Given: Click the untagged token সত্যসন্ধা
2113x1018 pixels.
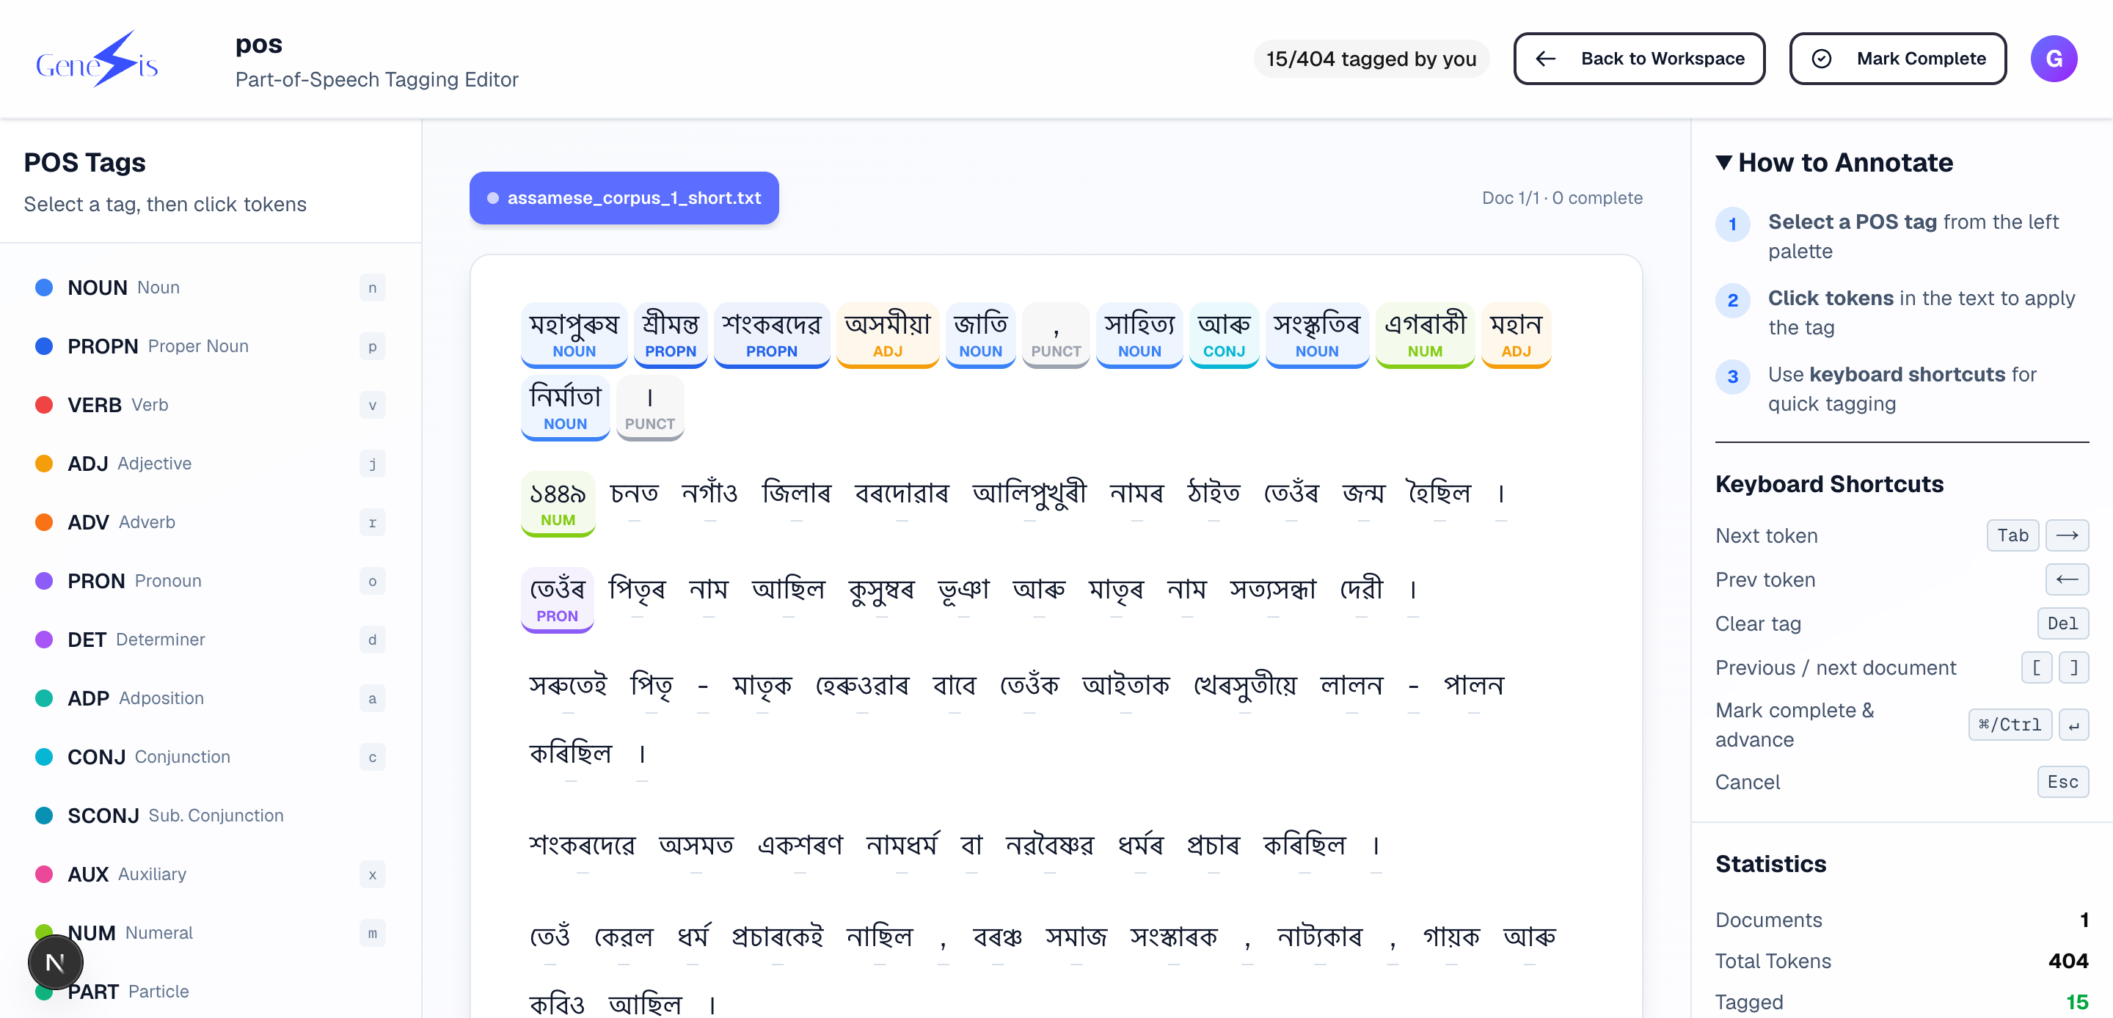Looking at the screenshot, I should point(1272,591).
